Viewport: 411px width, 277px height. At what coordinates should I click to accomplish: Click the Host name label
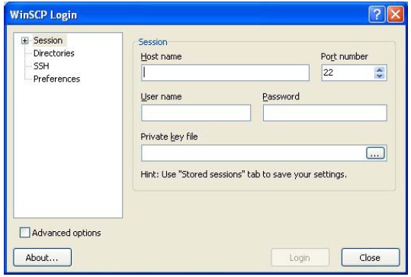point(161,56)
